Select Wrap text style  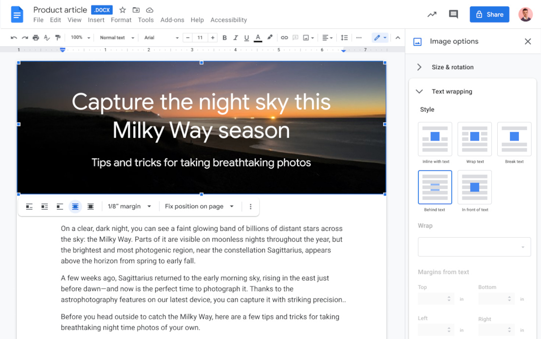click(x=475, y=139)
